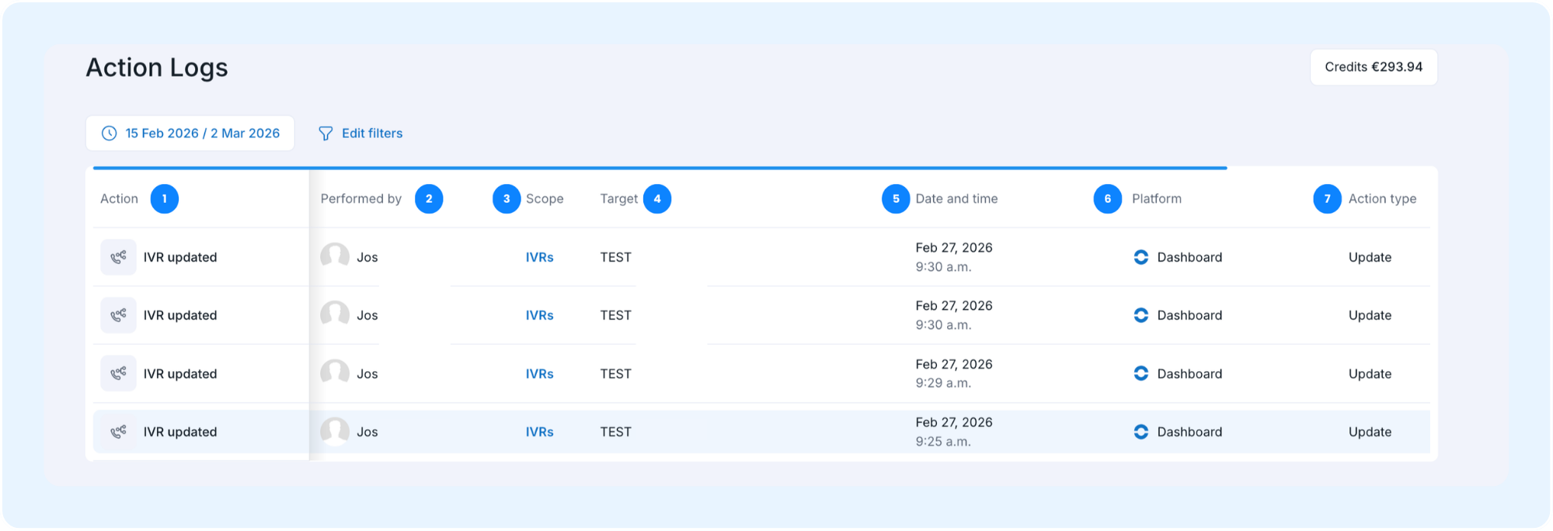The image size is (1553, 531).
Task: Click numbered marker 5 beside Date and time
Action: [x=896, y=199]
